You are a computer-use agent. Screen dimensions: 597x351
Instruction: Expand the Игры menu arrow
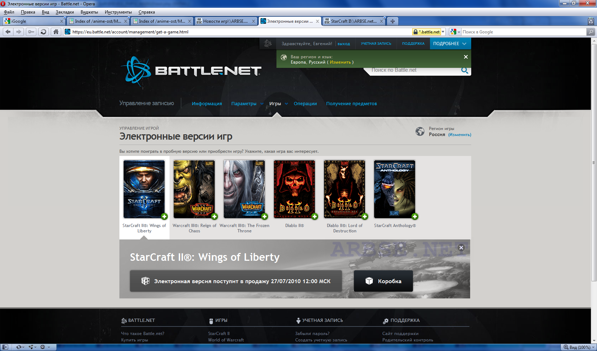click(x=286, y=104)
